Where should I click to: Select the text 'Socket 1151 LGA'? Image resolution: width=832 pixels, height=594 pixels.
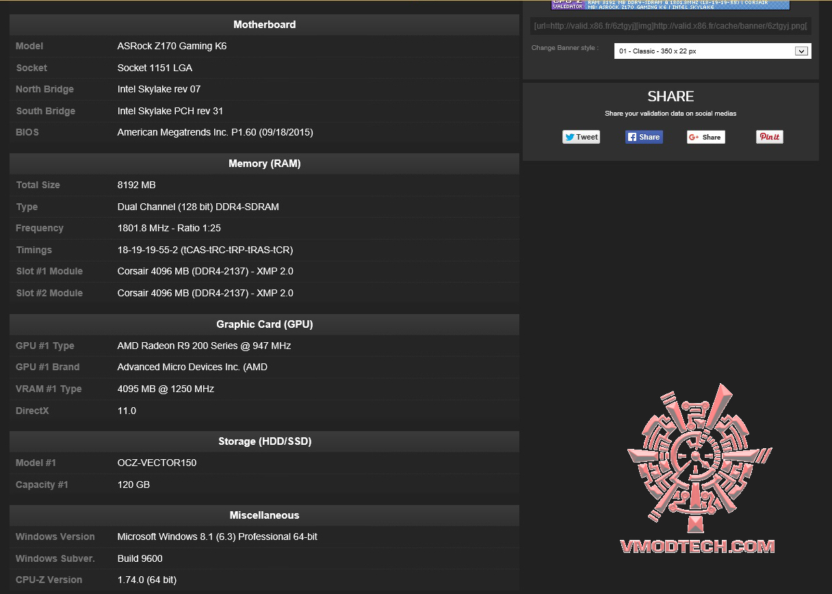click(155, 68)
